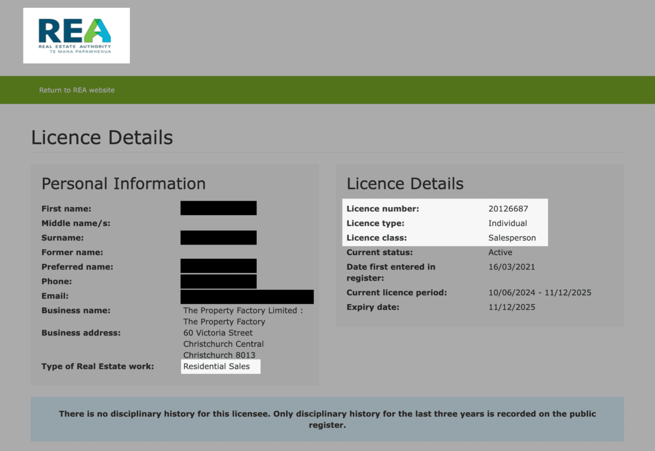The width and height of the screenshot is (655, 451).
Task: Click the Individual licence type value
Action: point(507,223)
